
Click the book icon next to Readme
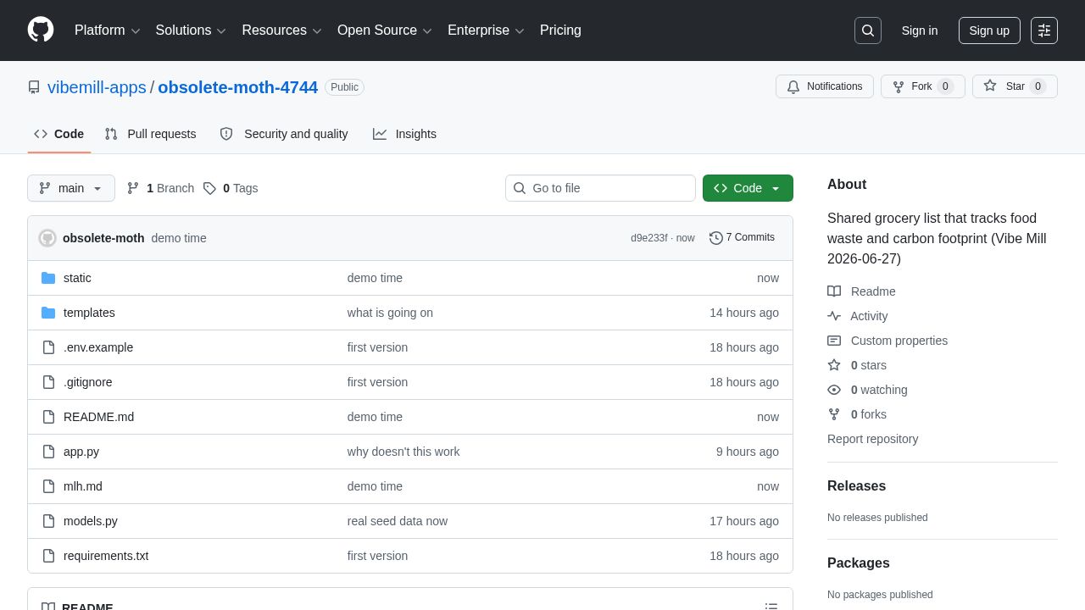coord(834,291)
